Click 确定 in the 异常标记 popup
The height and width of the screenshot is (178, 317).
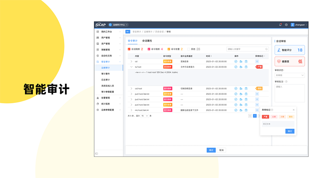click(x=290, y=131)
